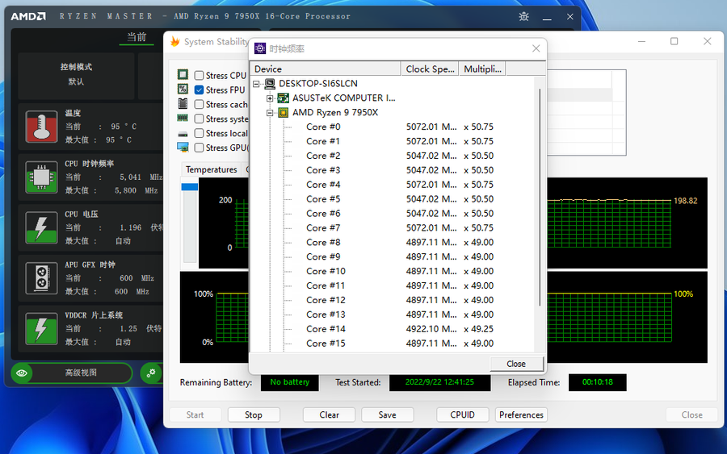727x454 pixels.
Task: Select the green-underlined current tab in Ryzen Master
Action: (x=137, y=37)
